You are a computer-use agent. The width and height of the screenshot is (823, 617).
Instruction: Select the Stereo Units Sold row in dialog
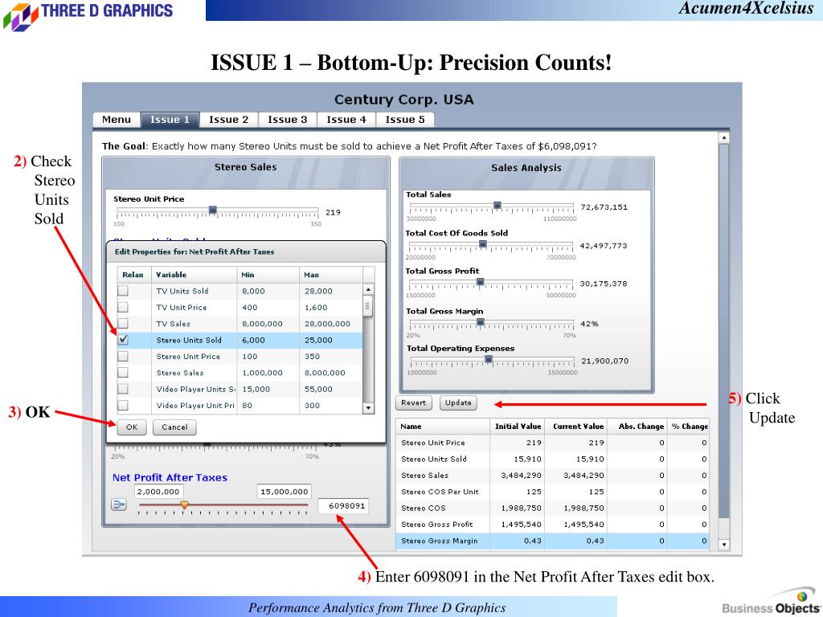(x=240, y=340)
